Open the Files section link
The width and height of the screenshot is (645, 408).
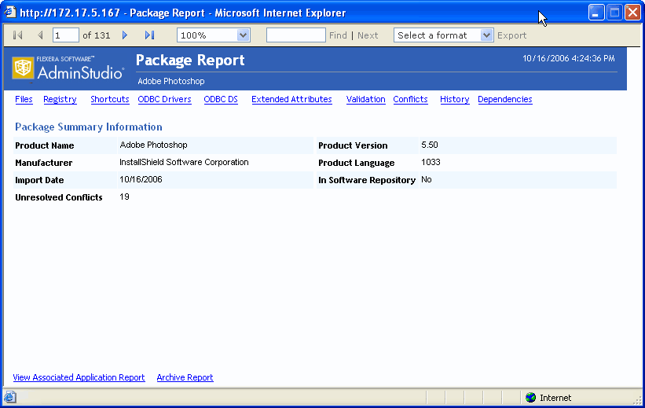pyautogui.click(x=24, y=100)
